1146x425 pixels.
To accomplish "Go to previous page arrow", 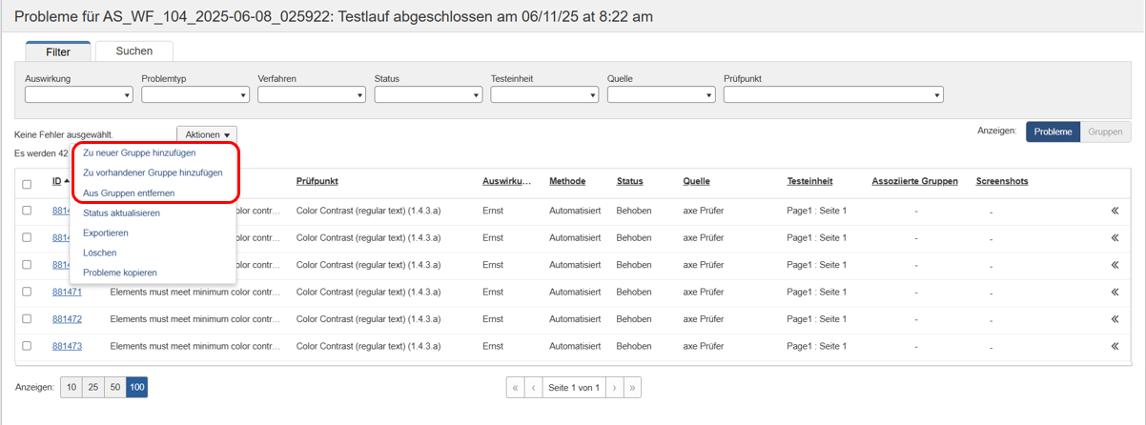I will (534, 388).
